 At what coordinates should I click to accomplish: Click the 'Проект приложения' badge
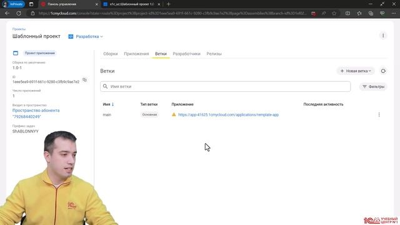tap(39, 53)
